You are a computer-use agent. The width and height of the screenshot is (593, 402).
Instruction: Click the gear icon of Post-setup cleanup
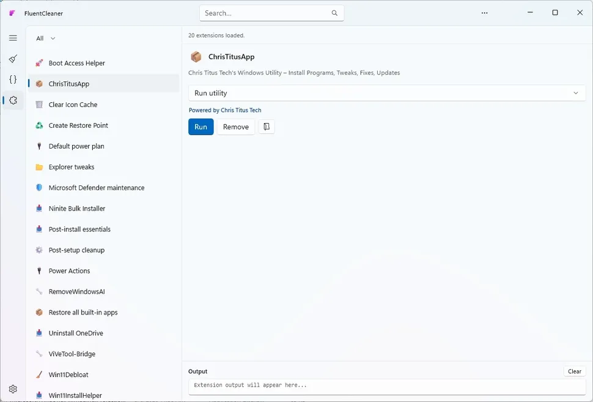(39, 250)
